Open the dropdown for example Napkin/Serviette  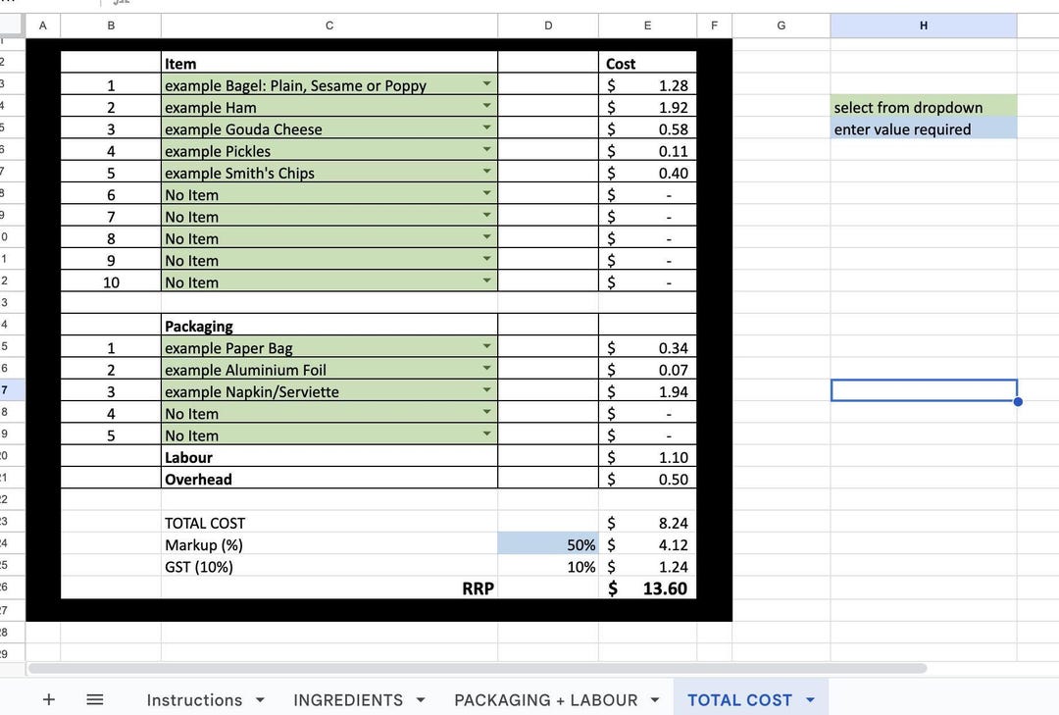click(487, 391)
